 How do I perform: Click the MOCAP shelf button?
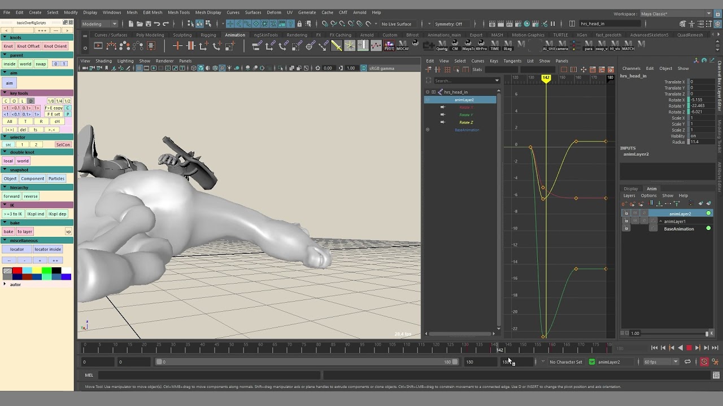[402, 46]
